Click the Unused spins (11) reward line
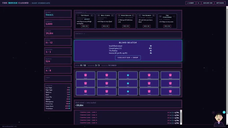228x128 pixels. click(x=130, y=48)
